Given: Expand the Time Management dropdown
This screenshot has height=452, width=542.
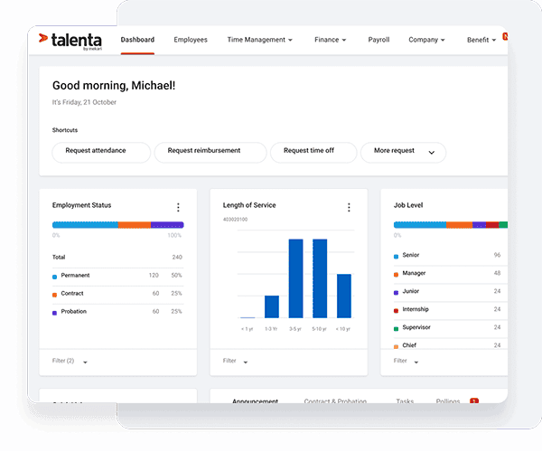Looking at the screenshot, I should [259, 40].
